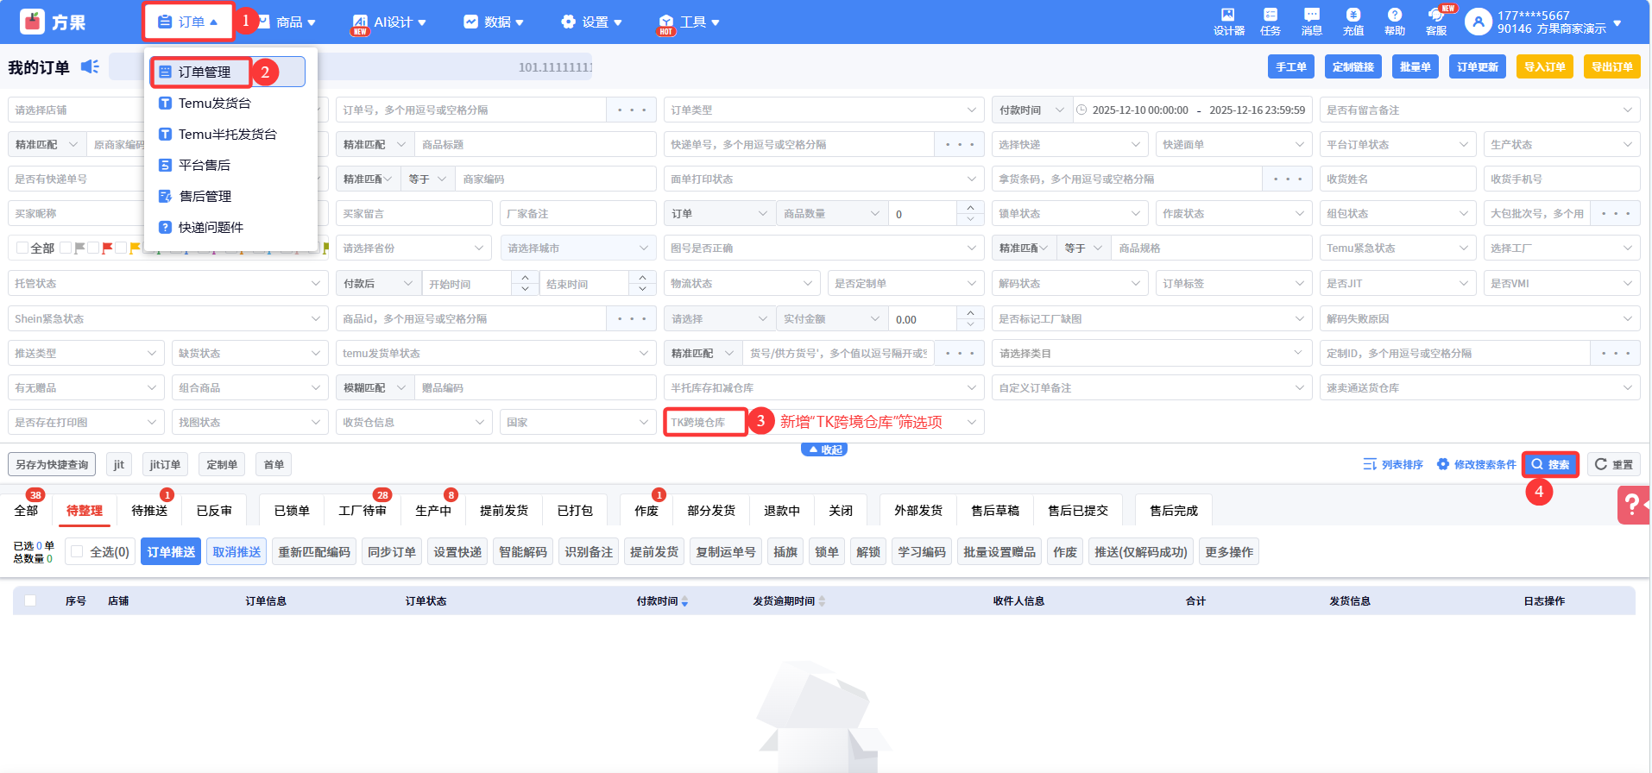
Task: Increase the 商品数量 value with up arrow
Action: click(x=970, y=207)
